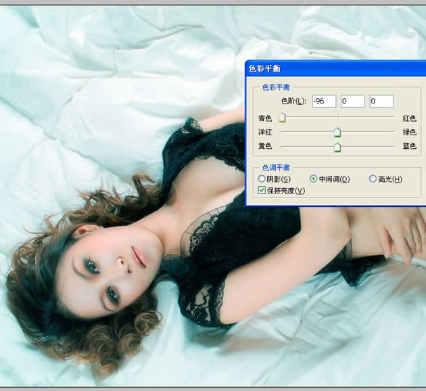Click the magenta-green (洋红/绿色) slider handle

click(337, 133)
